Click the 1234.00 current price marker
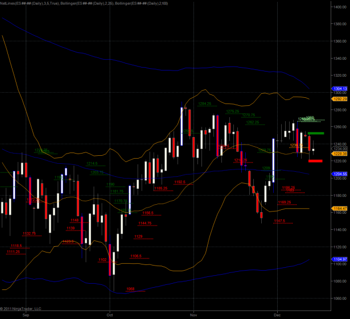Image resolution: width=350 pixels, height=319 pixels. [x=340, y=149]
